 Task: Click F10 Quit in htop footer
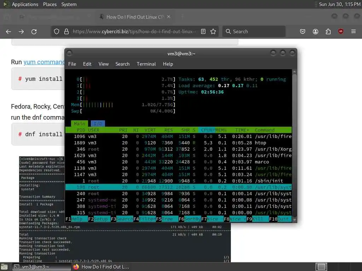[x=280, y=219]
